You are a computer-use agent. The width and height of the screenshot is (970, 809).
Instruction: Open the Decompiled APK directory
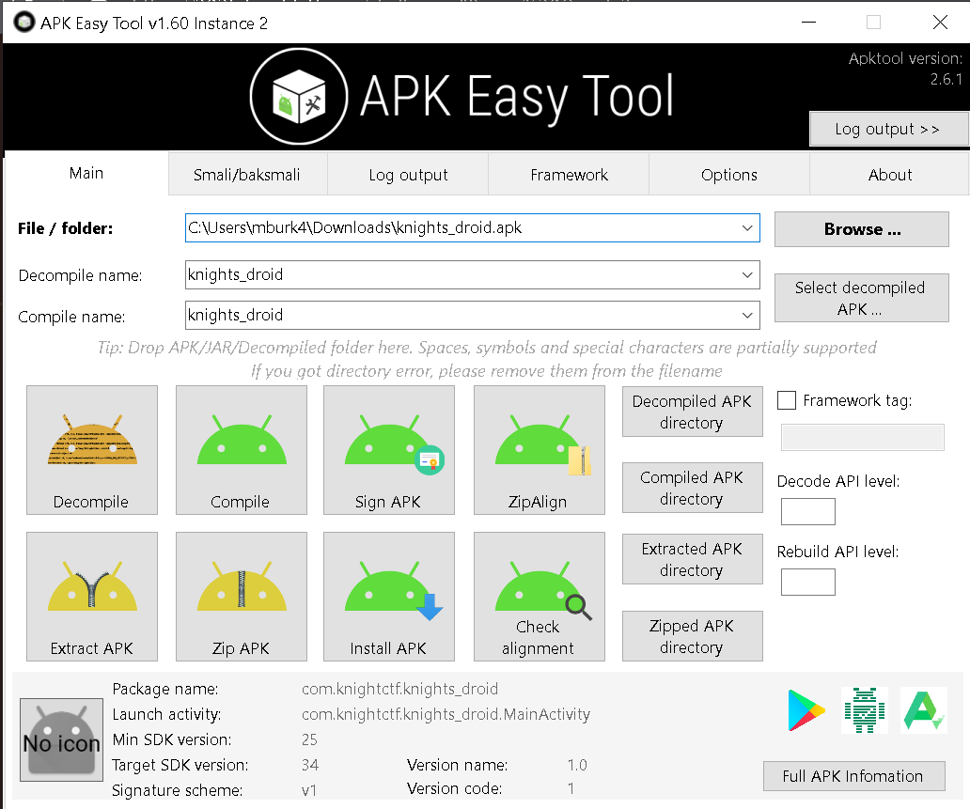tap(692, 412)
